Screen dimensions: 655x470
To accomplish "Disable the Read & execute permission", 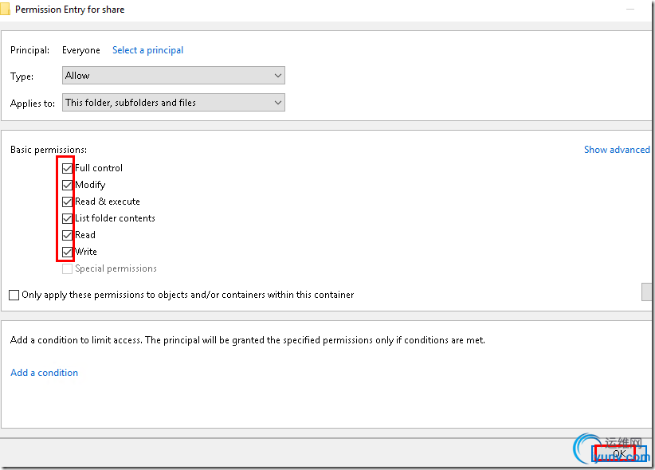I will pos(68,202).
